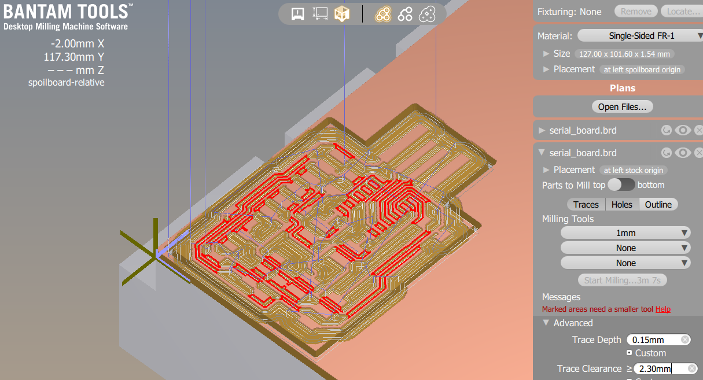The image size is (703, 380).
Task: Expand the first serial_board.brd plan
Action: pyautogui.click(x=542, y=131)
